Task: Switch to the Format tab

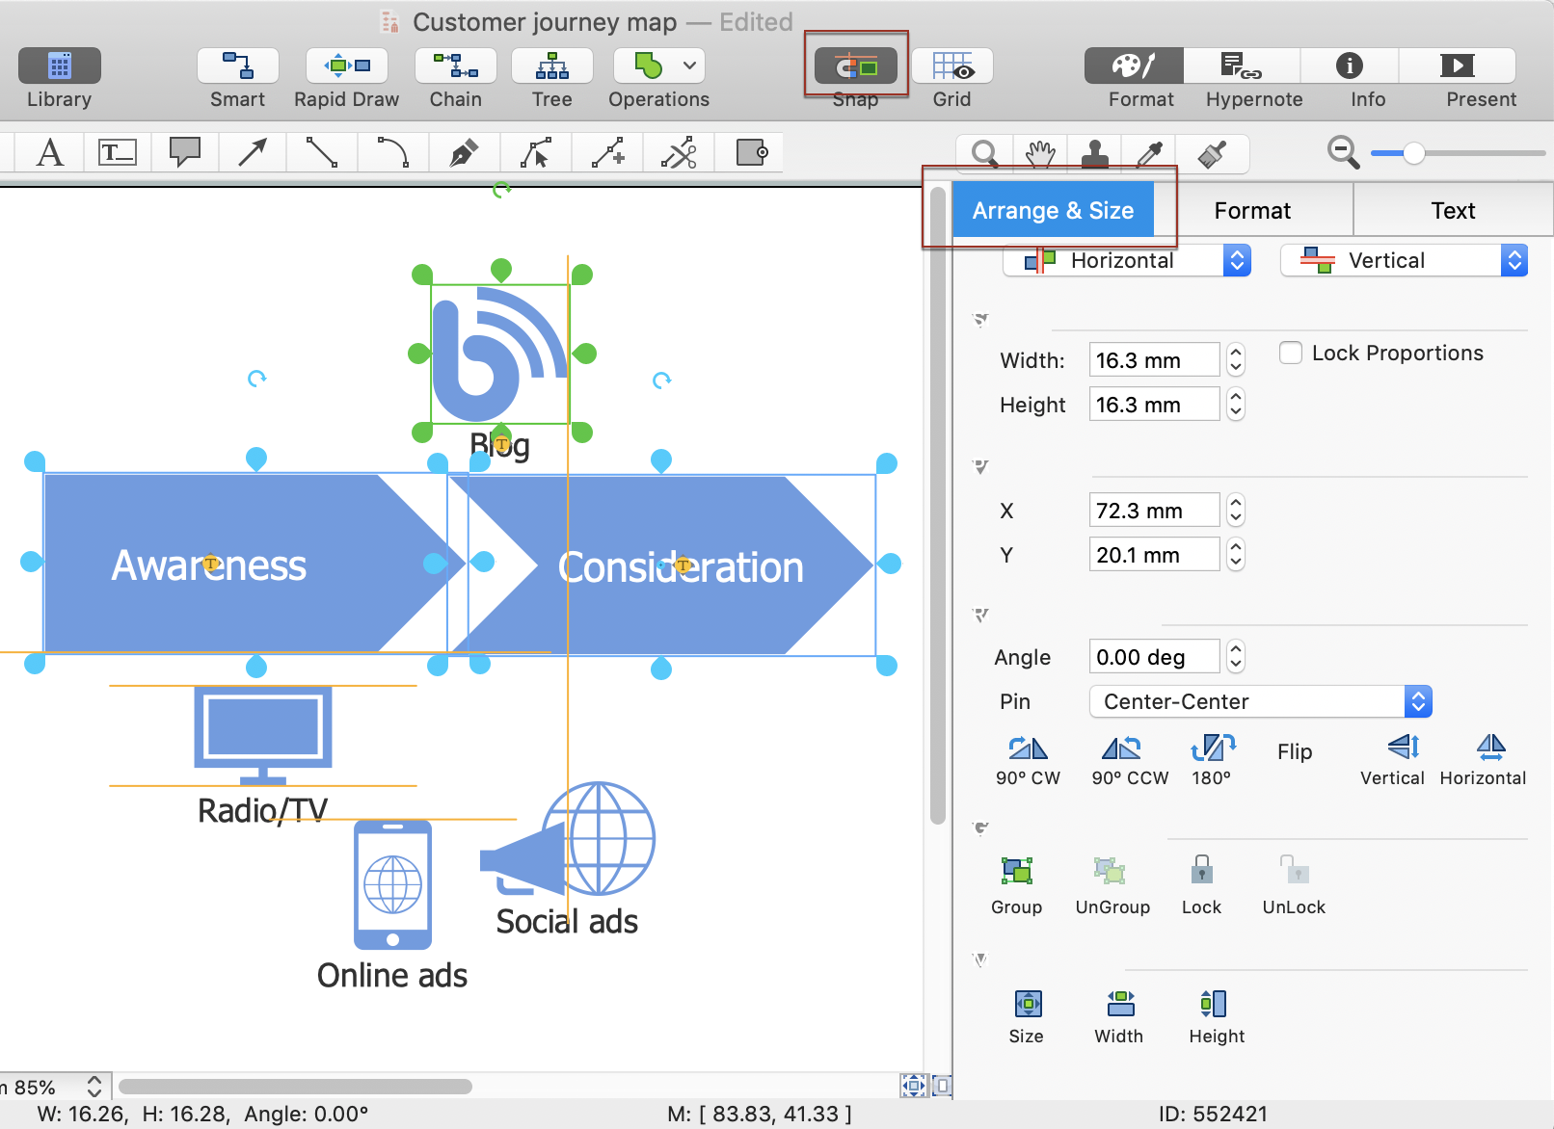Action: click(x=1251, y=211)
